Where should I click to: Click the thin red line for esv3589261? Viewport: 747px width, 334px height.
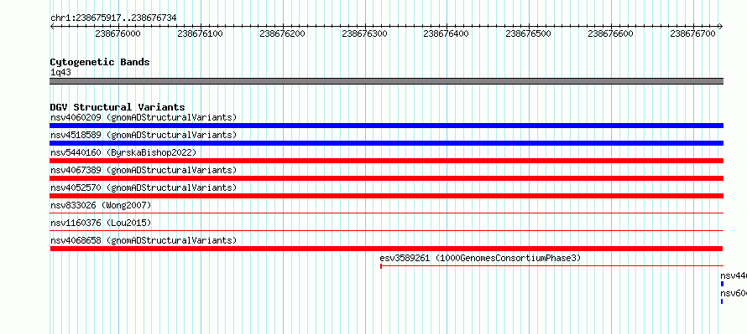click(551, 266)
